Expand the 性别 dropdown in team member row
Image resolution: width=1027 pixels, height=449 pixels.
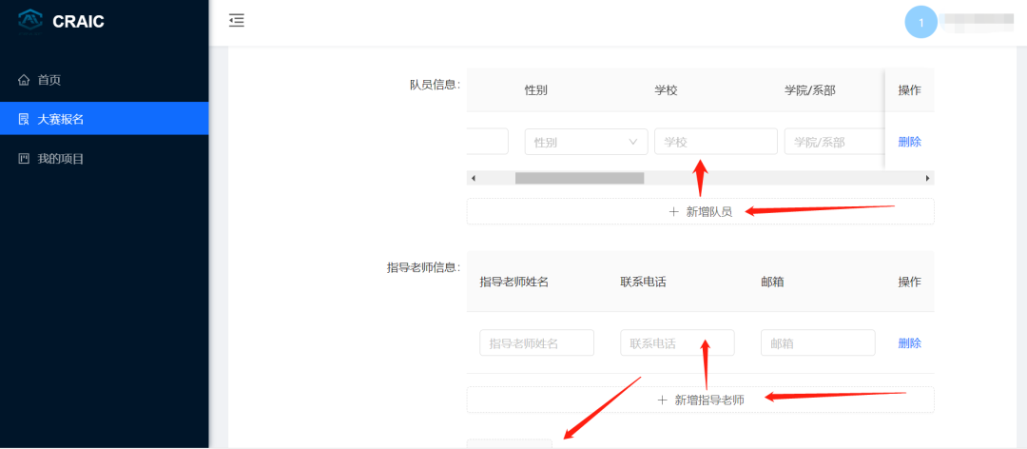pos(586,142)
